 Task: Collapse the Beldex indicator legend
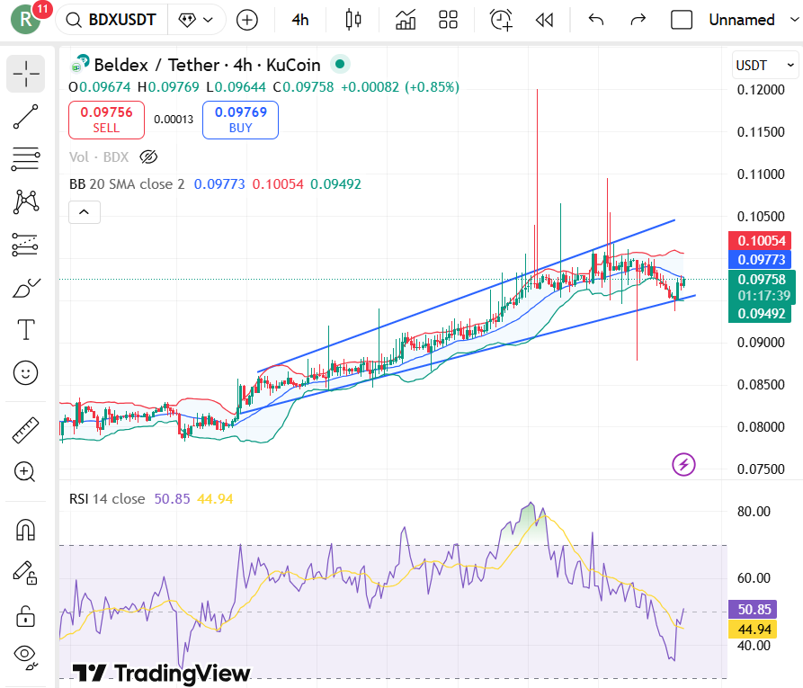(84, 211)
